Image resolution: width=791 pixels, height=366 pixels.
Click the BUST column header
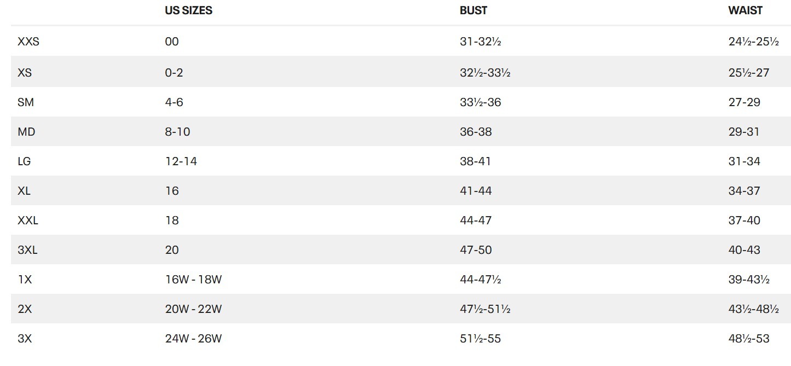pyautogui.click(x=474, y=10)
